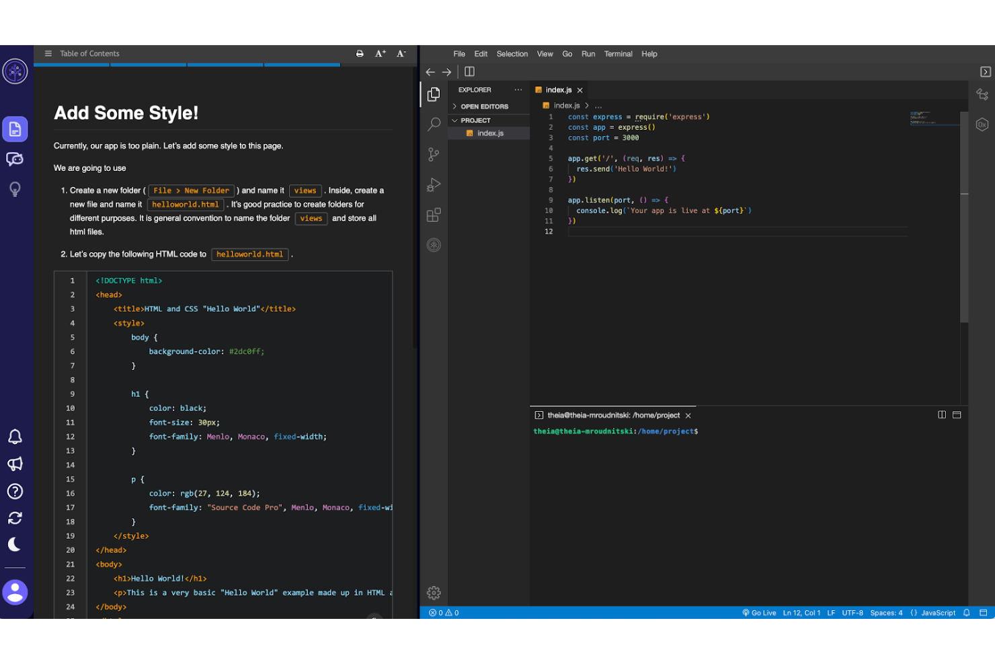Image resolution: width=995 pixels, height=664 pixels.
Task: Expand the OPEN EDITORS section
Action: pos(456,106)
